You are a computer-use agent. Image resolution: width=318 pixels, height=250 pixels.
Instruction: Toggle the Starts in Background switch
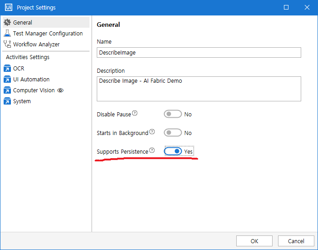point(173,133)
